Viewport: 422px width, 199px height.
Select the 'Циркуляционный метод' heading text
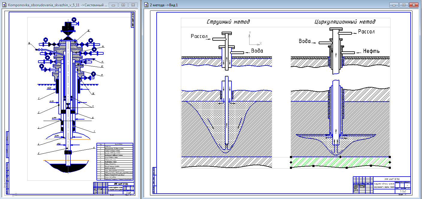click(345, 22)
